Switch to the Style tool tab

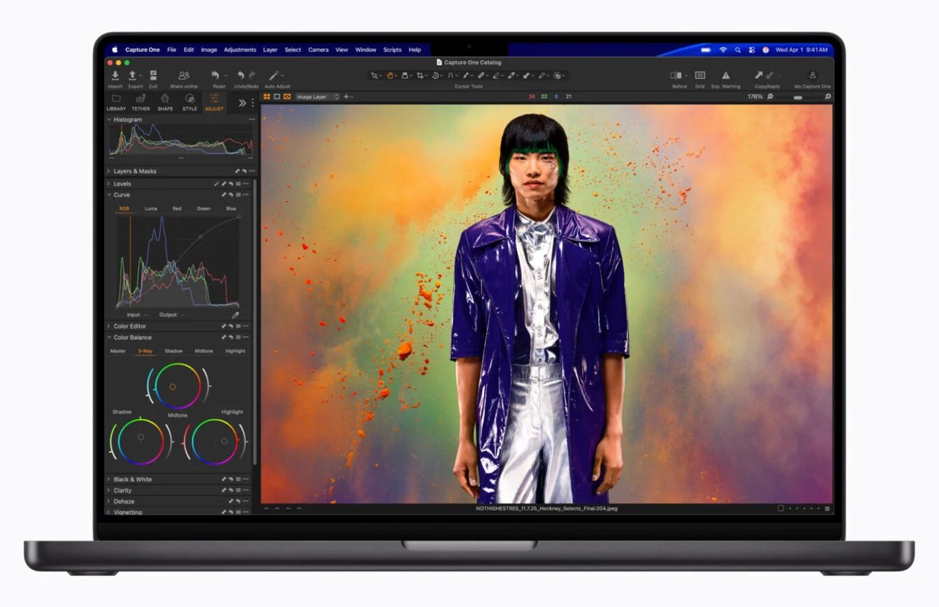point(189,101)
